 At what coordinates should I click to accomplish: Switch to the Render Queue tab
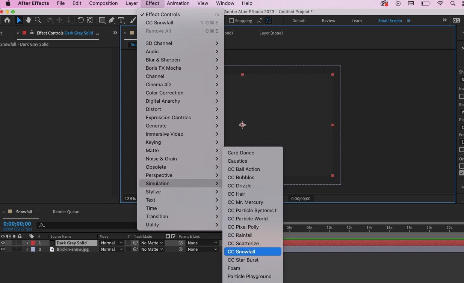pyautogui.click(x=66, y=212)
